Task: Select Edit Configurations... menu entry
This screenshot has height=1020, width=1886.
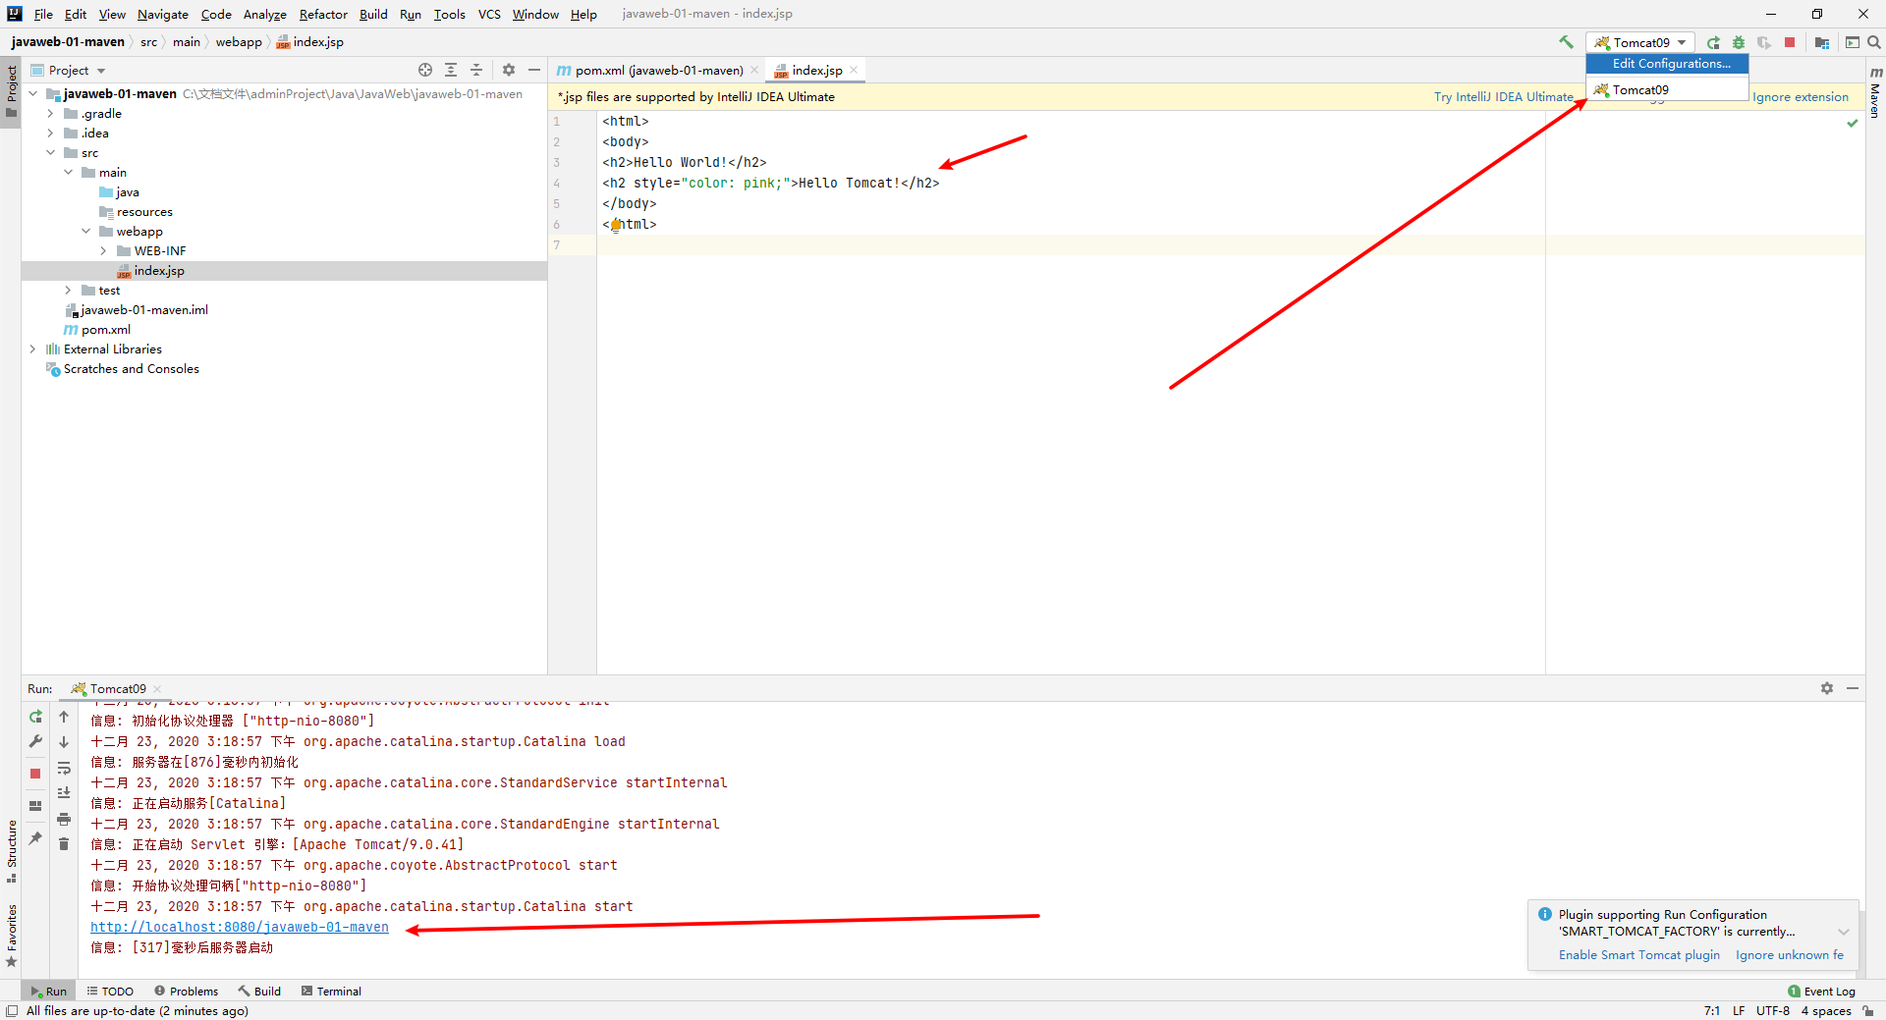Action: pyautogui.click(x=1667, y=64)
